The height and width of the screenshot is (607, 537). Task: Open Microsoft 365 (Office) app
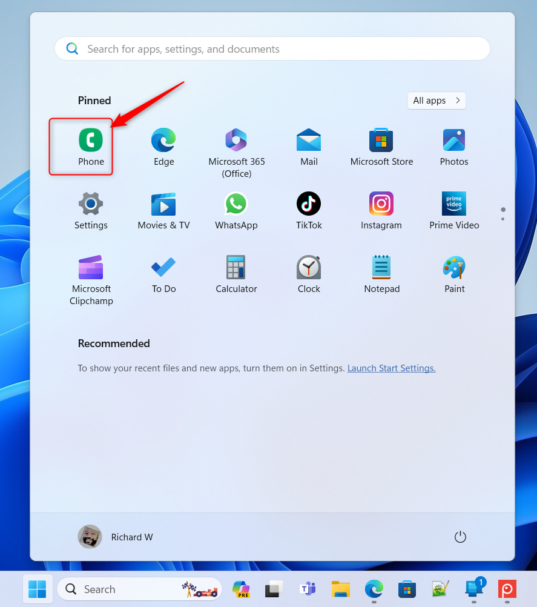(x=236, y=153)
